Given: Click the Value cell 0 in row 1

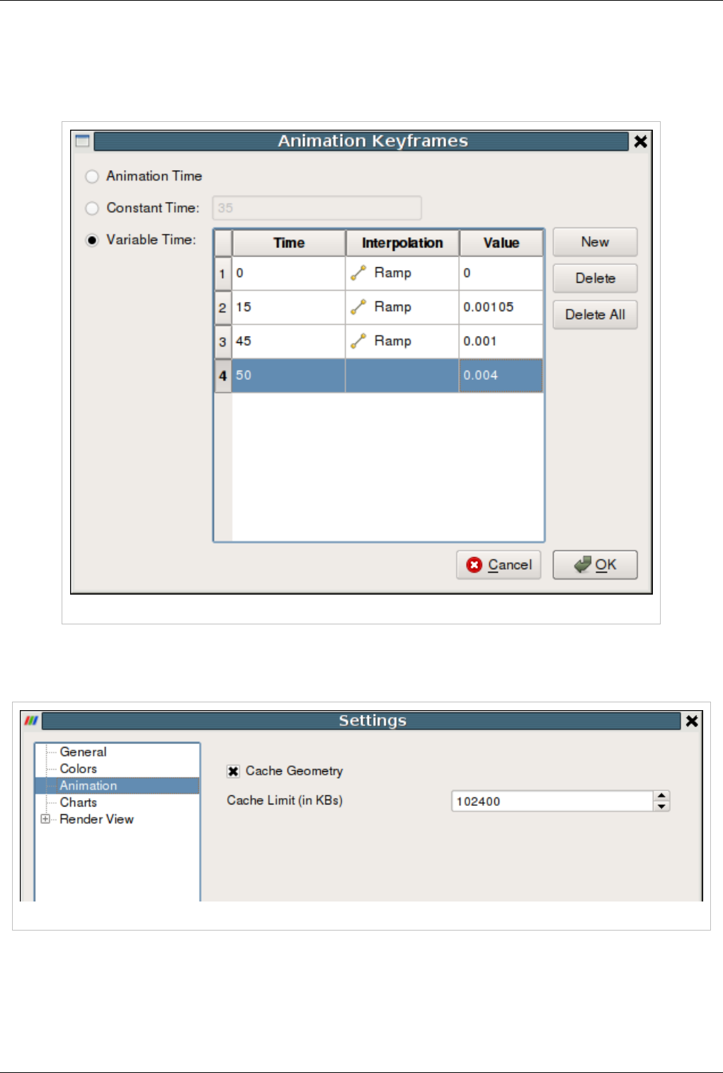Looking at the screenshot, I should pos(501,274).
